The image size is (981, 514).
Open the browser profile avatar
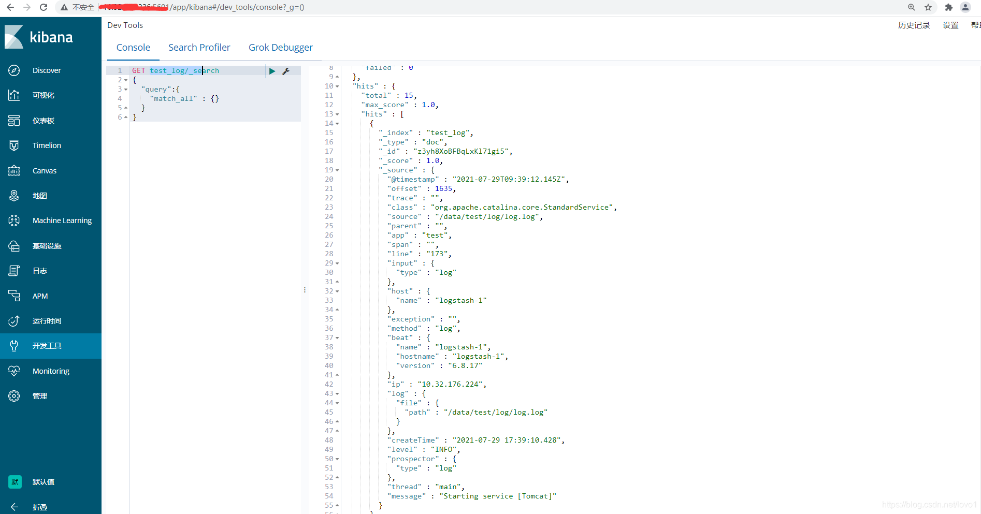(965, 7)
